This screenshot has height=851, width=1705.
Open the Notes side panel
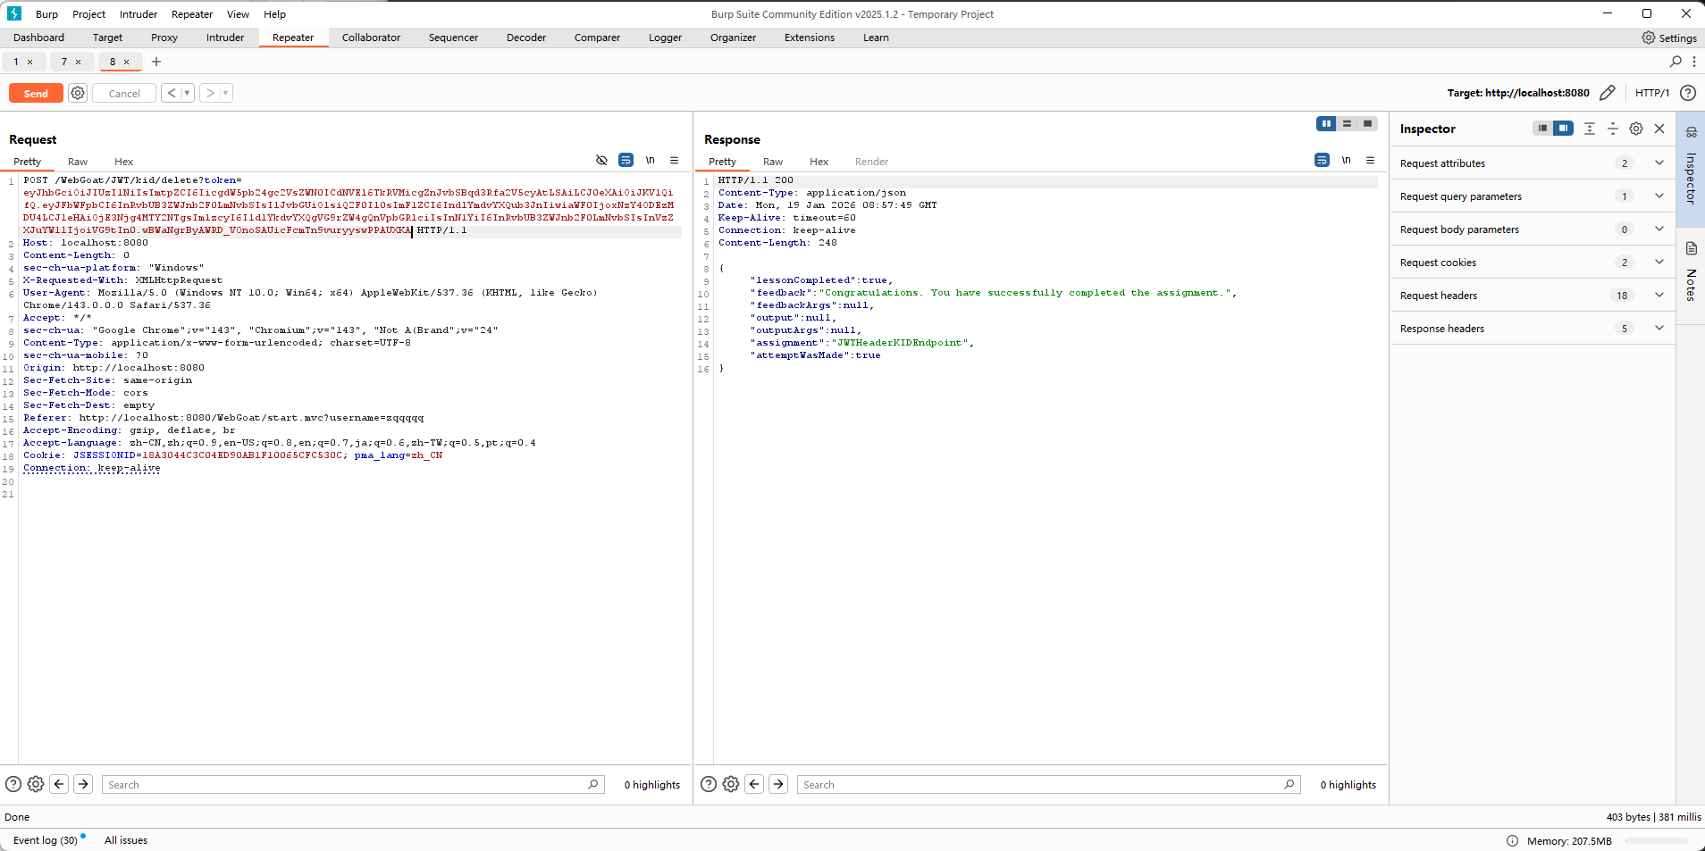pyautogui.click(x=1691, y=272)
